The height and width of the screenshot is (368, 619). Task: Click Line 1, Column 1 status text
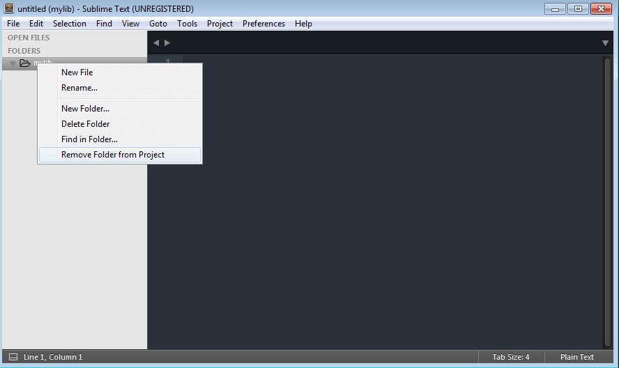(53, 357)
